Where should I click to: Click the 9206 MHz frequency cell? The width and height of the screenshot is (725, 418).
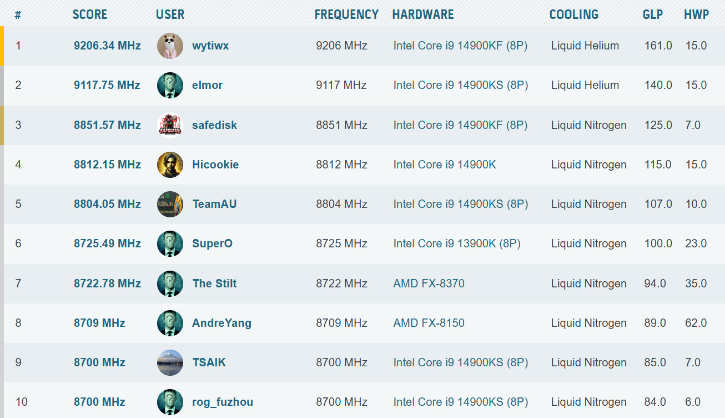342,46
